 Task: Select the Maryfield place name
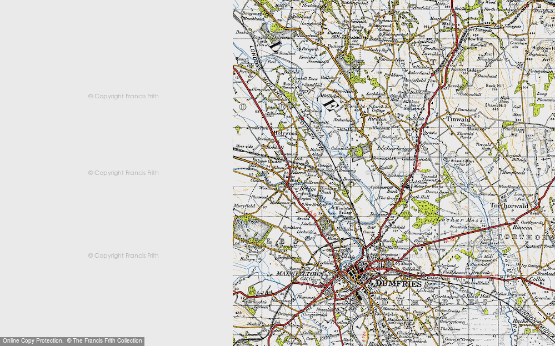pos(244,205)
